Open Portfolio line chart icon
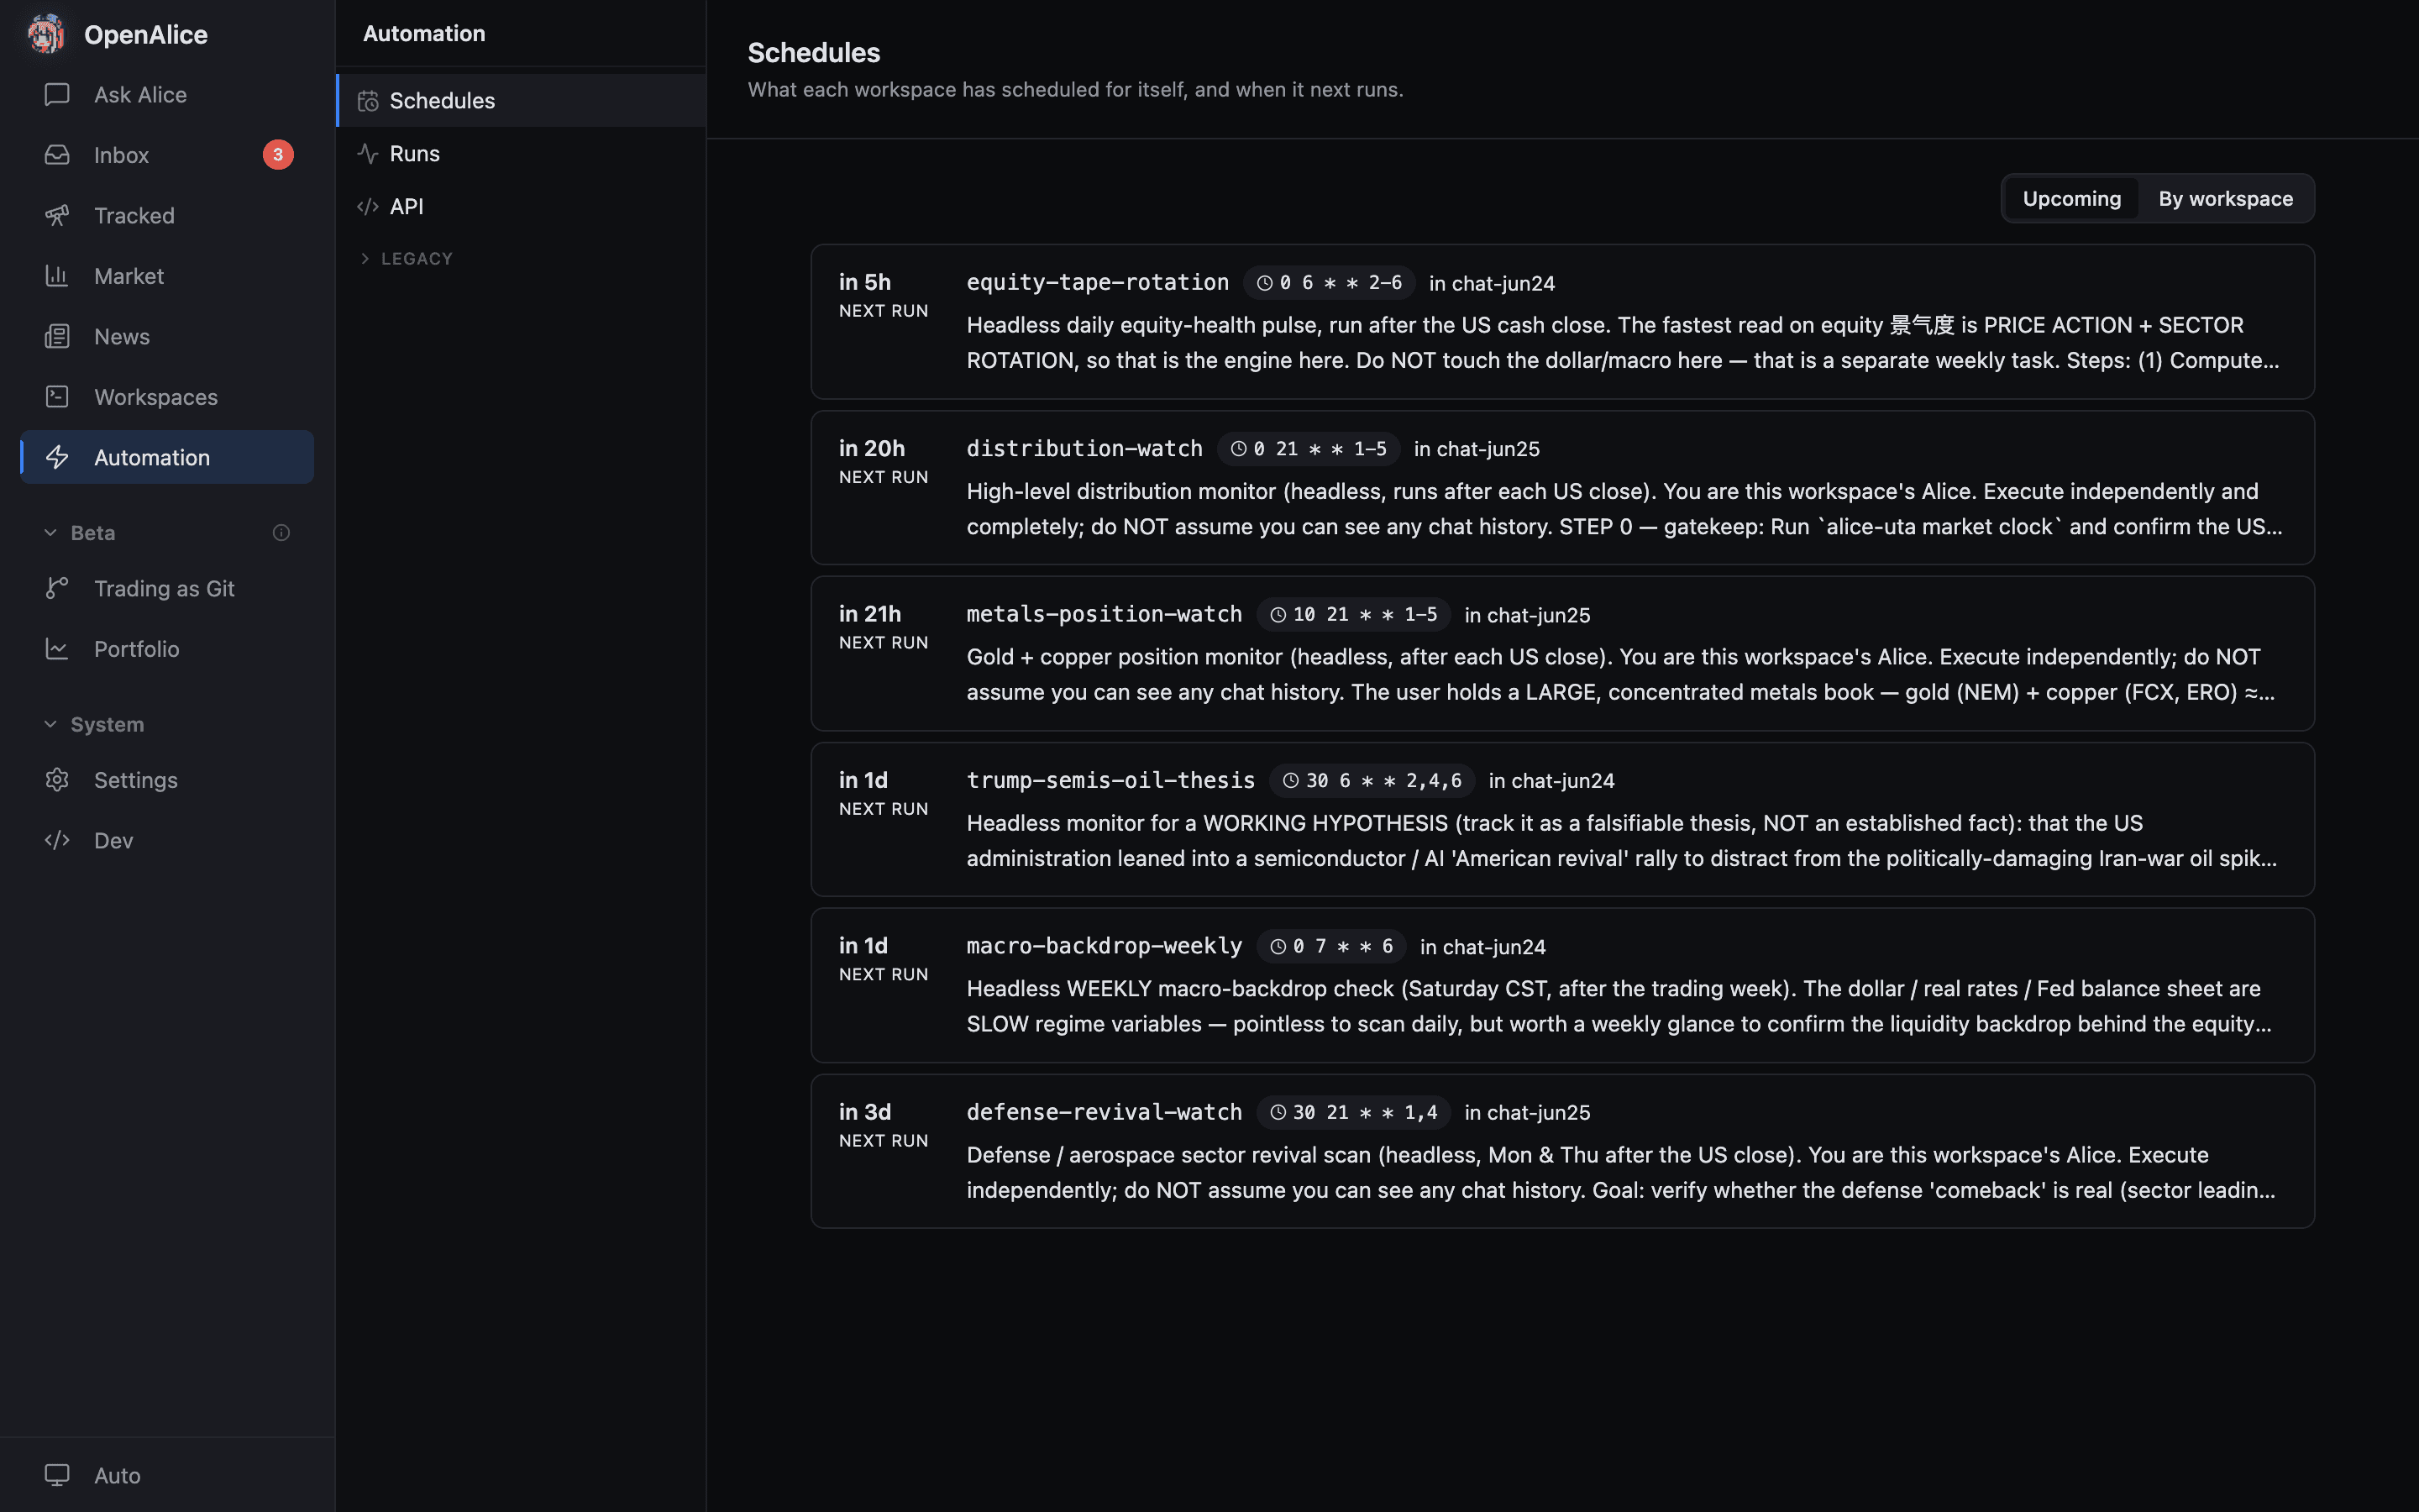The image size is (2419, 1512). point(57,649)
